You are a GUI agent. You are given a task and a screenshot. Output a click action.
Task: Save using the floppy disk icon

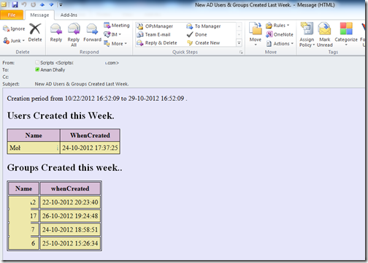(15, 4)
